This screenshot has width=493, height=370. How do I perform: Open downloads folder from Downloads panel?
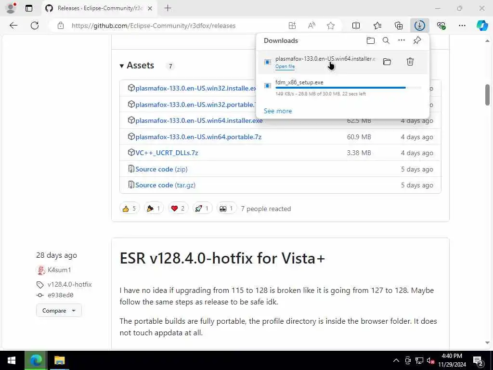[x=371, y=40]
